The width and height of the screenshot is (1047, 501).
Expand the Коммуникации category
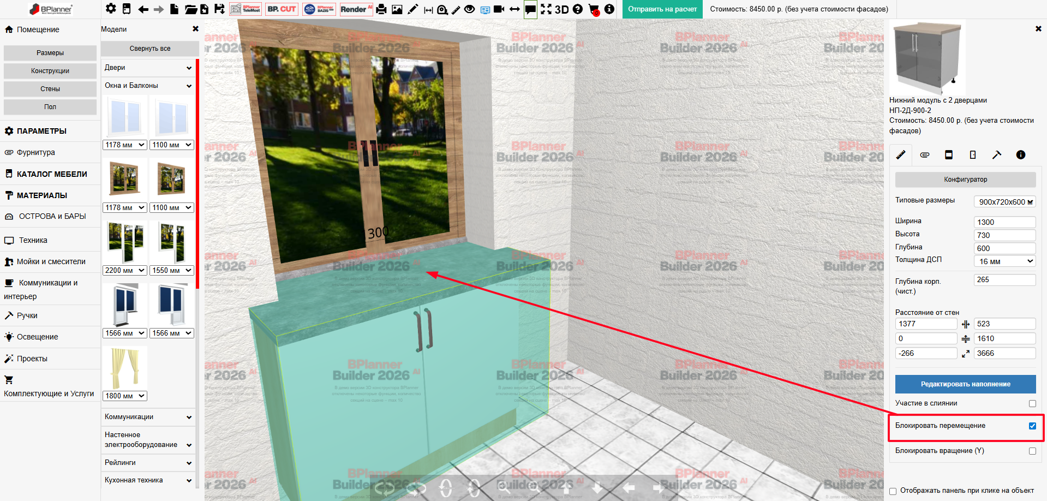point(148,417)
